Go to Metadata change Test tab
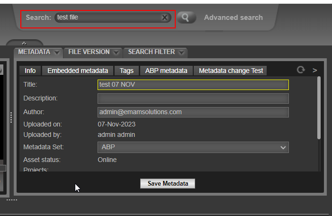Screen dimensions: 332x216 [231, 71]
